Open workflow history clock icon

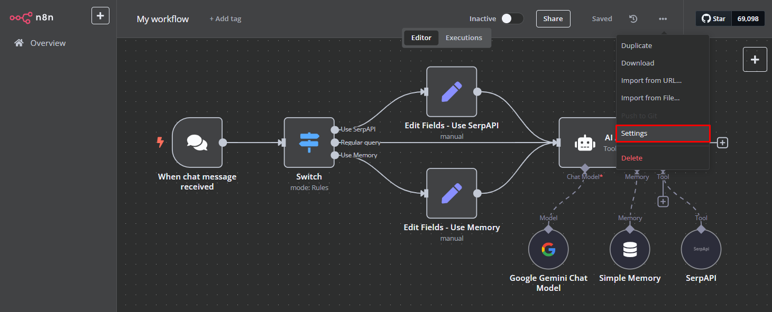(x=633, y=19)
